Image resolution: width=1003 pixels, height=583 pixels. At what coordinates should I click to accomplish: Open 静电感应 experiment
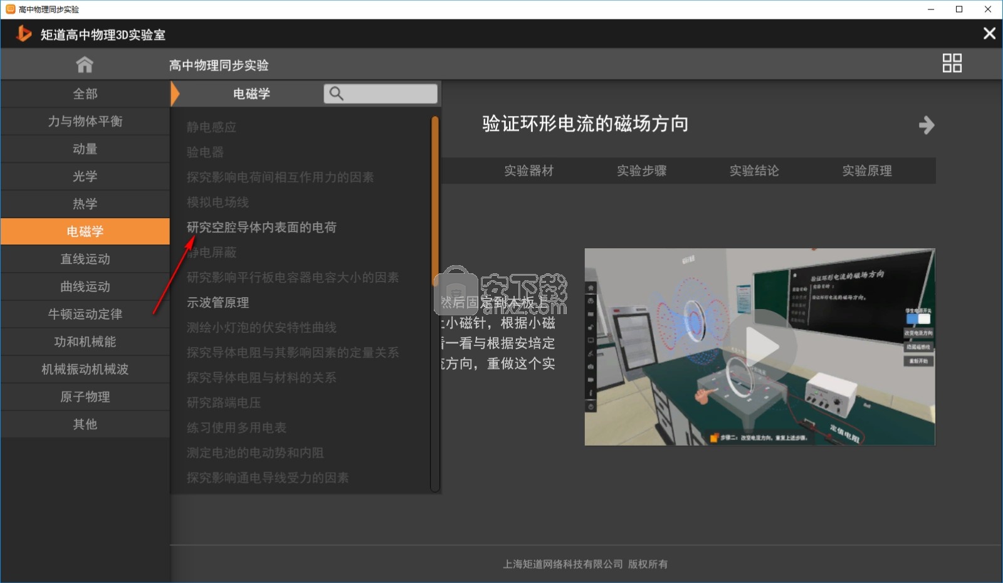tap(211, 127)
